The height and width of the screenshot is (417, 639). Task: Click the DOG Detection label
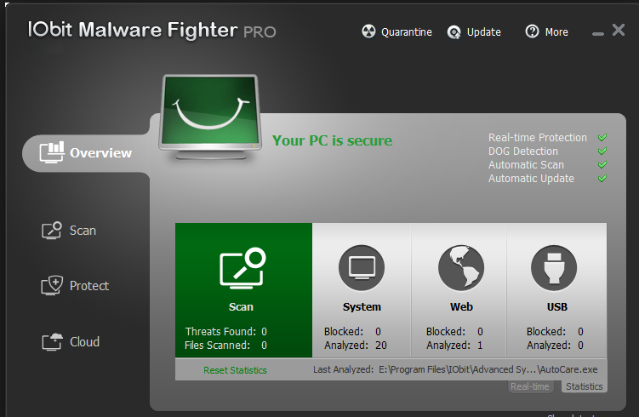(522, 151)
